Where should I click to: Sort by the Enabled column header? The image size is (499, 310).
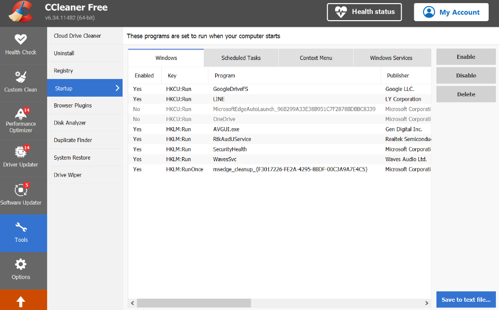click(x=144, y=75)
